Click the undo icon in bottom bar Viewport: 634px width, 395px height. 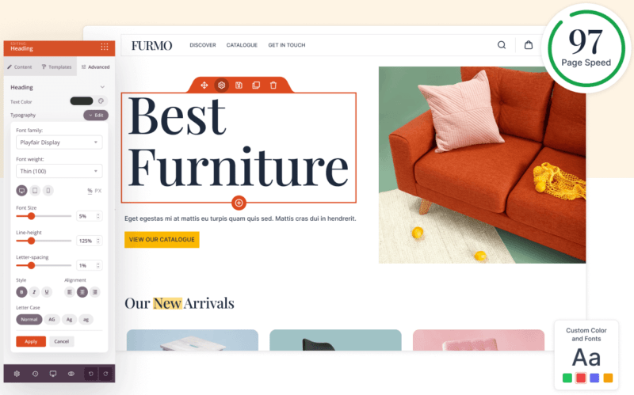tap(91, 374)
